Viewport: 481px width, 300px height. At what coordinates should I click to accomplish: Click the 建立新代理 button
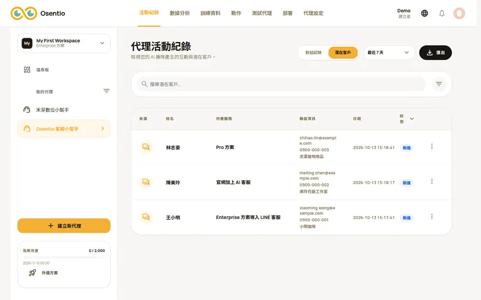[x=64, y=226]
